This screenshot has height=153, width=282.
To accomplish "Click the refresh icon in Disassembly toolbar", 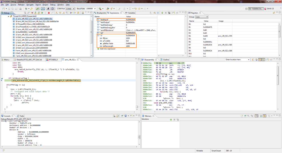I will (x=253, y=60).
